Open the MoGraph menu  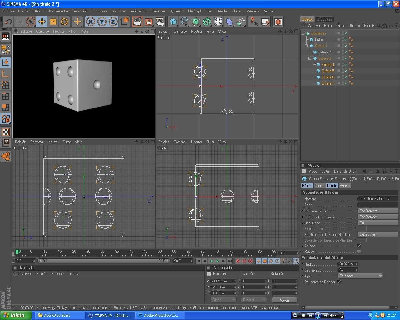195,11
